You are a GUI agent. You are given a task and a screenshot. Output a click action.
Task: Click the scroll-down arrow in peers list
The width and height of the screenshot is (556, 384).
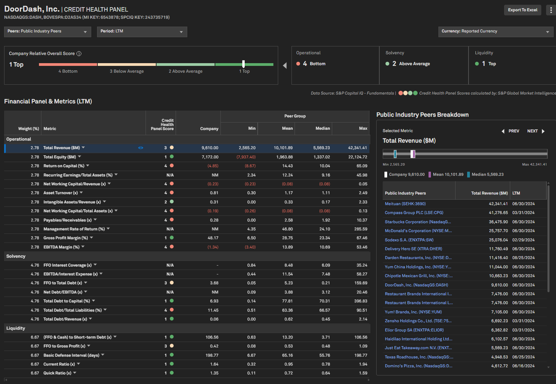point(548,367)
